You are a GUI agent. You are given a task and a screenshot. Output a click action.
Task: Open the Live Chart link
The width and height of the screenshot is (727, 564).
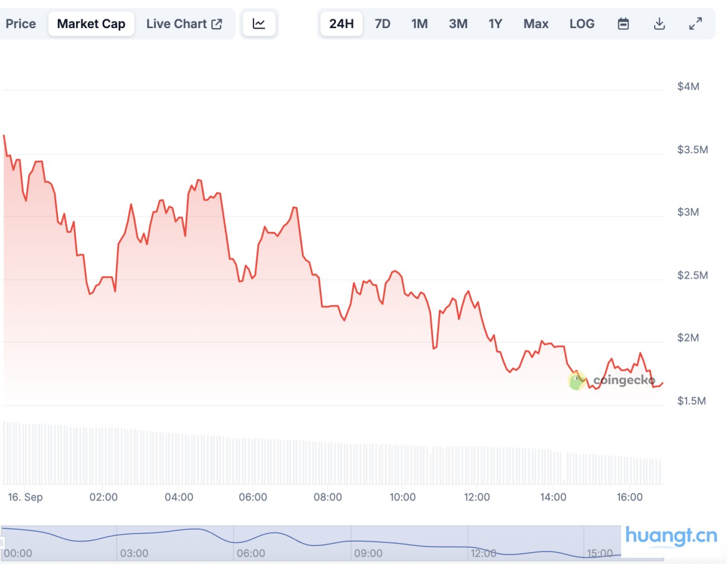point(176,24)
